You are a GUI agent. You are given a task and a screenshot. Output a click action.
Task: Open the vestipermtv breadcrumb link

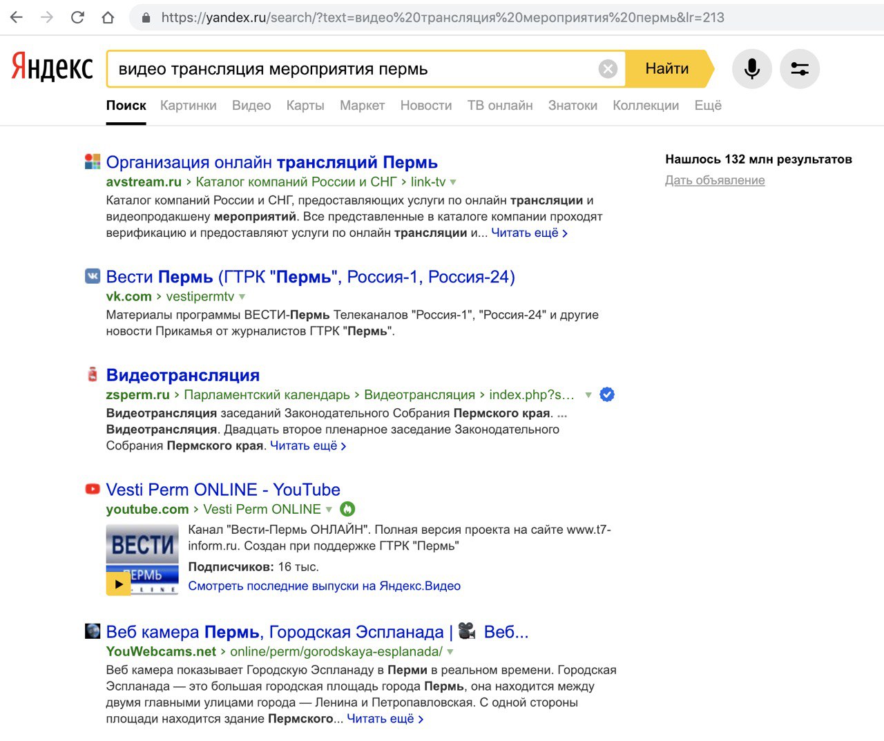click(200, 296)
